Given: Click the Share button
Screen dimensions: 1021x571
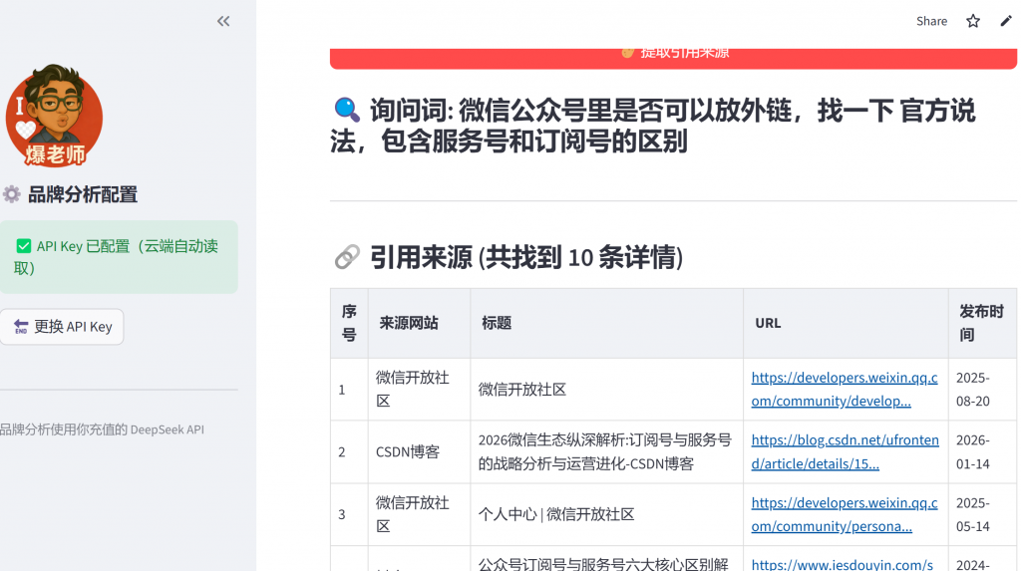Looking at the screenshot, I should (x=931, y=22).
